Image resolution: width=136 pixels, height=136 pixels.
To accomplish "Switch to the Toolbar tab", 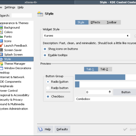I will pyautogui.click(x=112, y=22).
